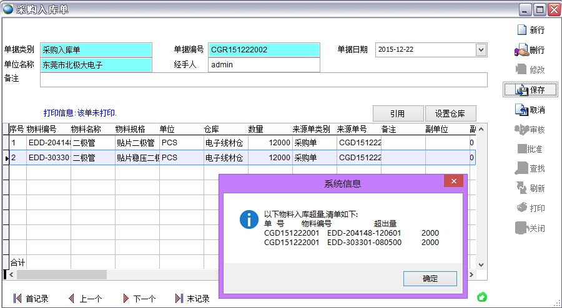Click the 设置仓库 (set warehouse) button
The height and width of the screenshot is (308, 562).
450,113
